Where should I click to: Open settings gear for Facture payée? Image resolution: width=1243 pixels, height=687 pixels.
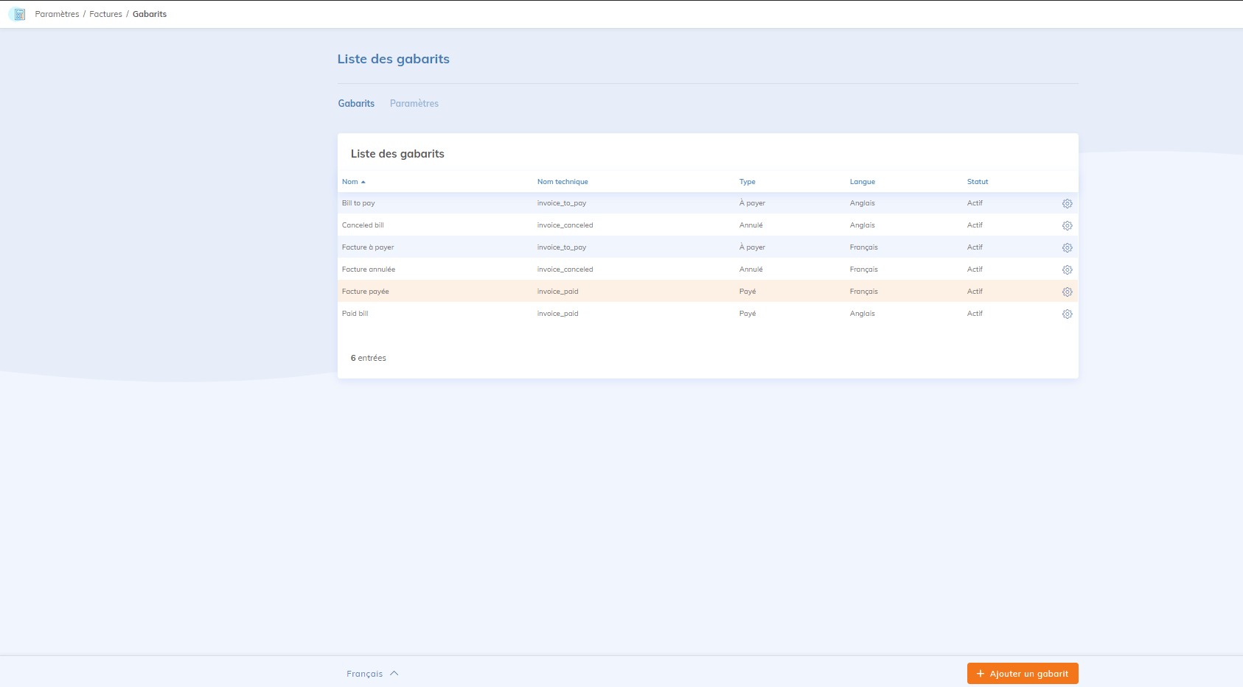pyautogui.click(x=1067, y=292)
